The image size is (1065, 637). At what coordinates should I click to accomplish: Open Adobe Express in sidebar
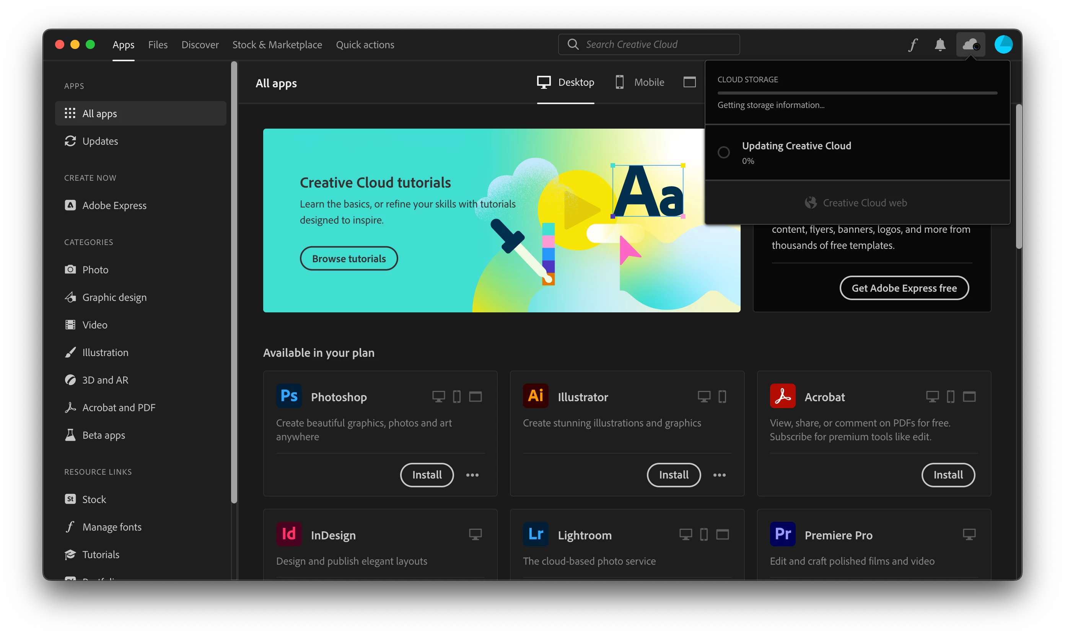click(x=114, y=206)
